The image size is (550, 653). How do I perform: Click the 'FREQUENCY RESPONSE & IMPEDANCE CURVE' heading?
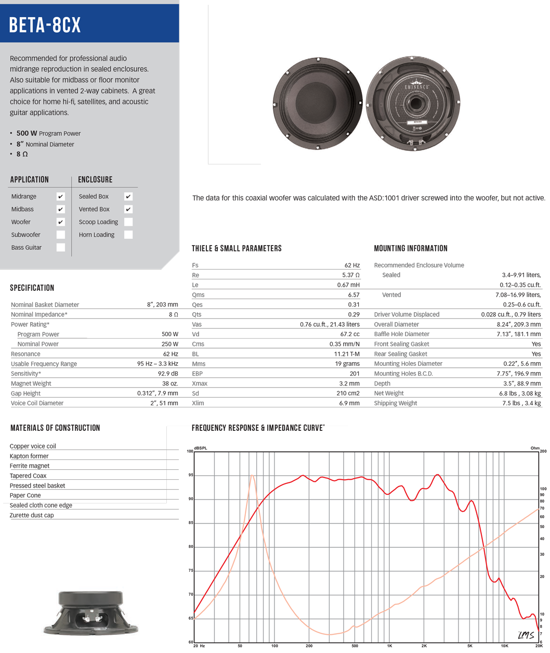(258, 428)
